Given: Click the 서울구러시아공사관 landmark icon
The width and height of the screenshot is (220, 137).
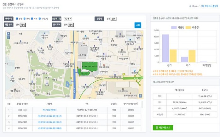Looking at the screenshot, I should pyautogui.click(x=21, y=41).
